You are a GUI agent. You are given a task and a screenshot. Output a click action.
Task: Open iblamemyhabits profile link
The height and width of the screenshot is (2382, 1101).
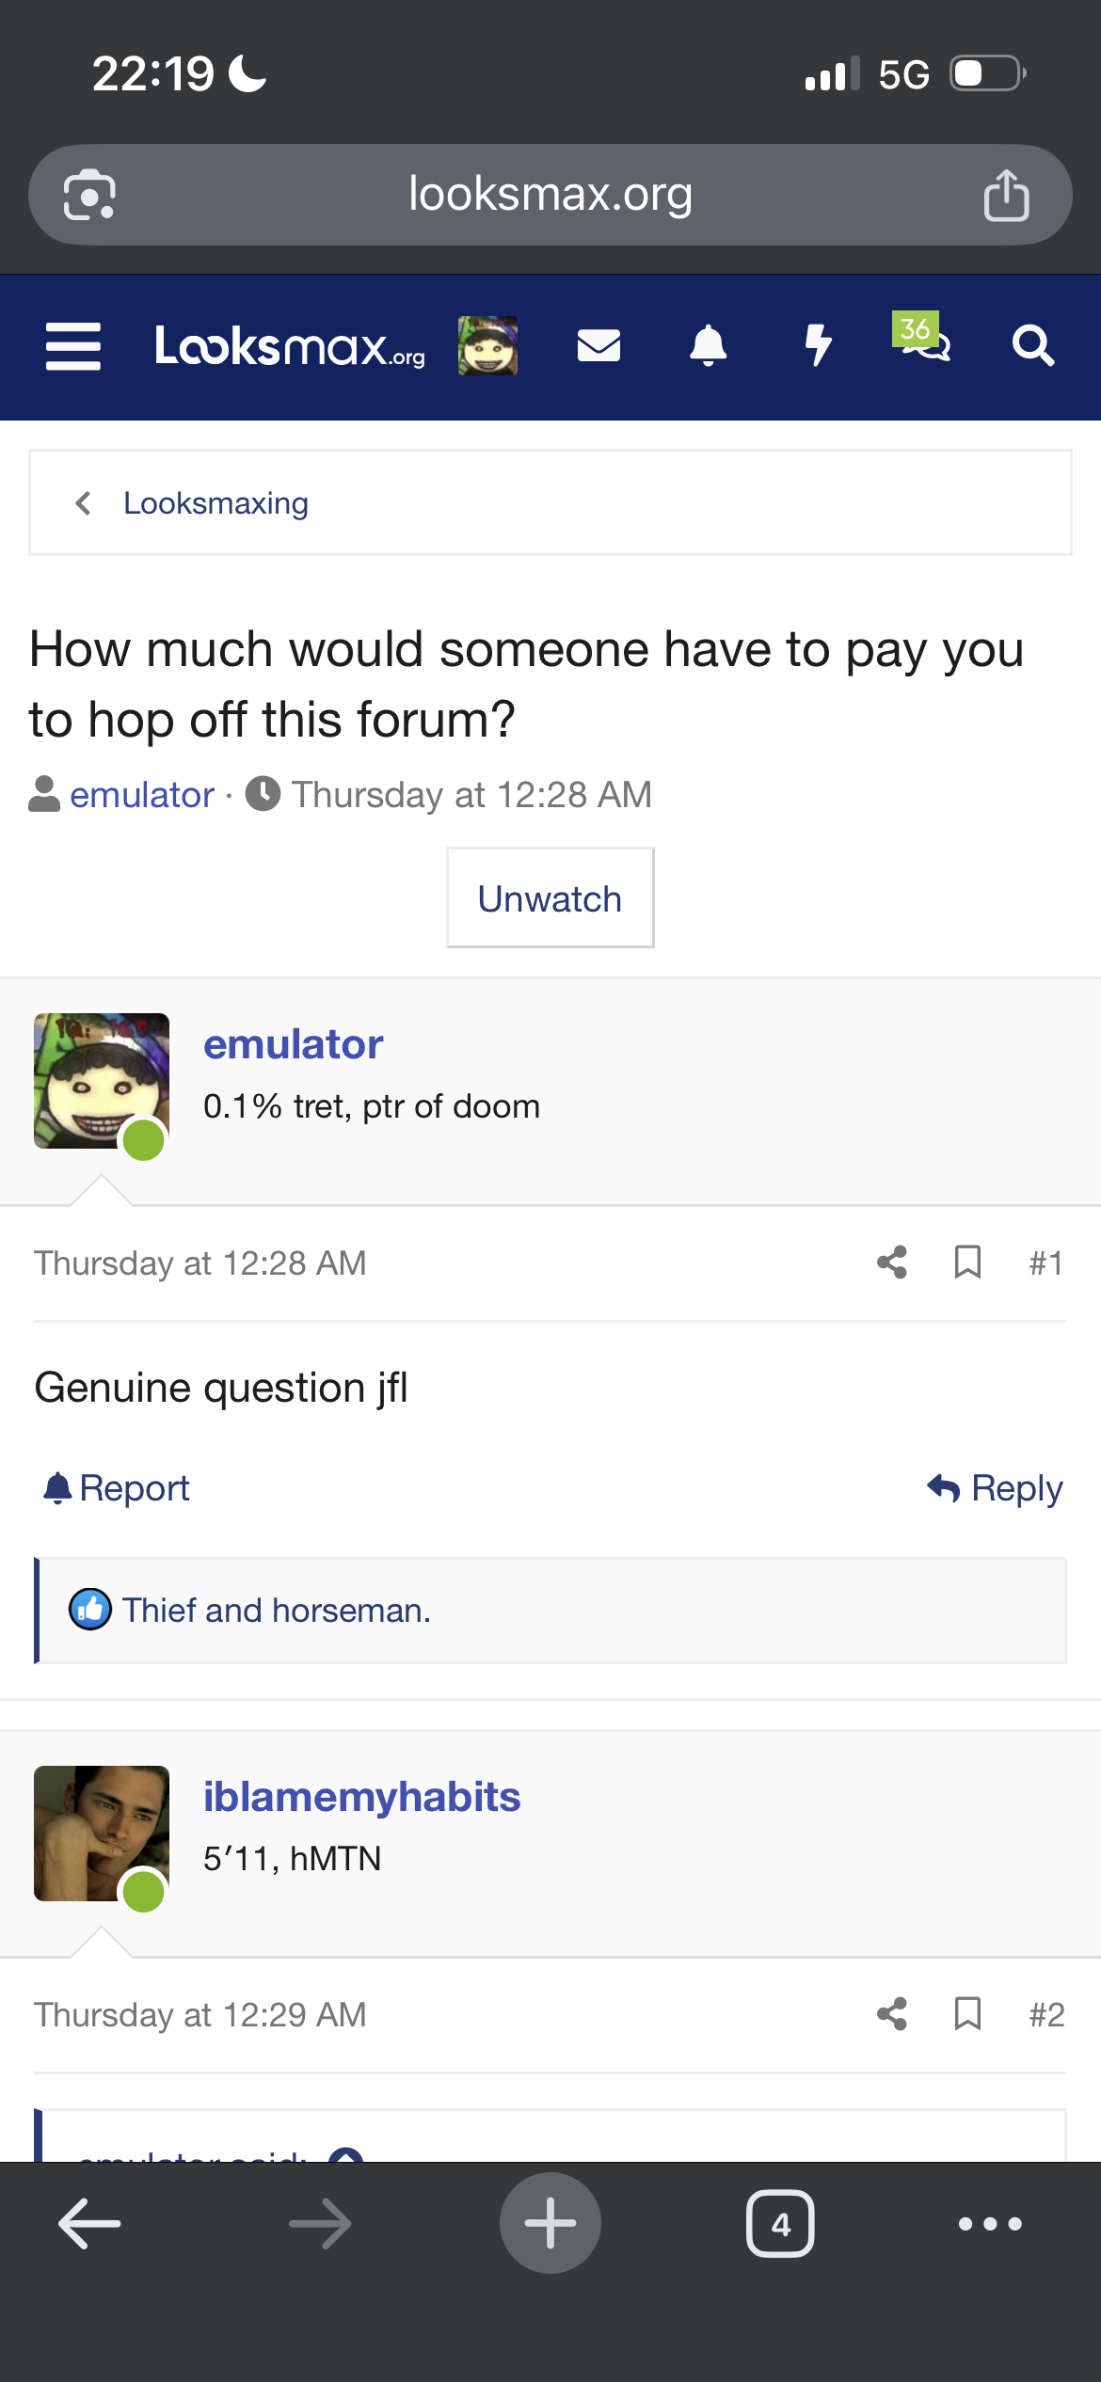[362, 1797]
